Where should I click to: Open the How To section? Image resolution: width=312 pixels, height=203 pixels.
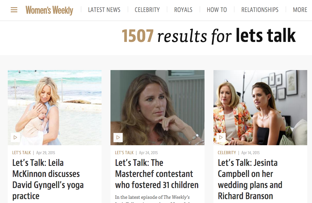217,10
